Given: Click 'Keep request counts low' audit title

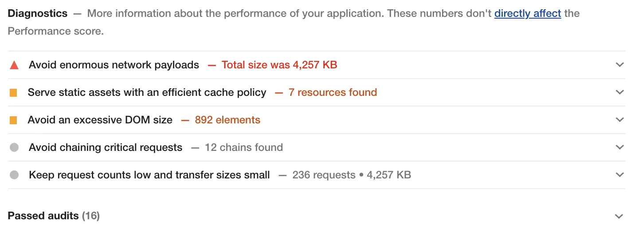Looking at the screenshot, I should (149, 175).
